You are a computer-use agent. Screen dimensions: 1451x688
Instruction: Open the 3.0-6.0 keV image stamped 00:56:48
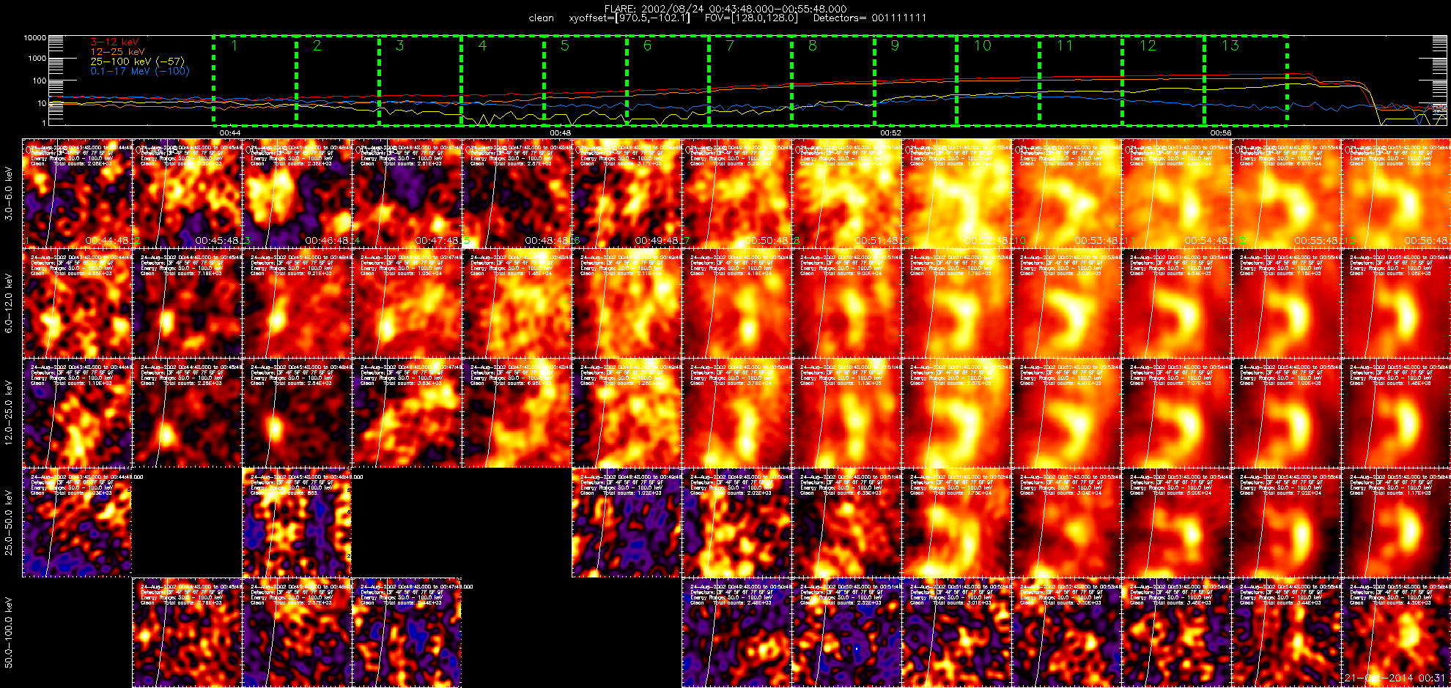pyautogui.click(x=1396, y=193)
